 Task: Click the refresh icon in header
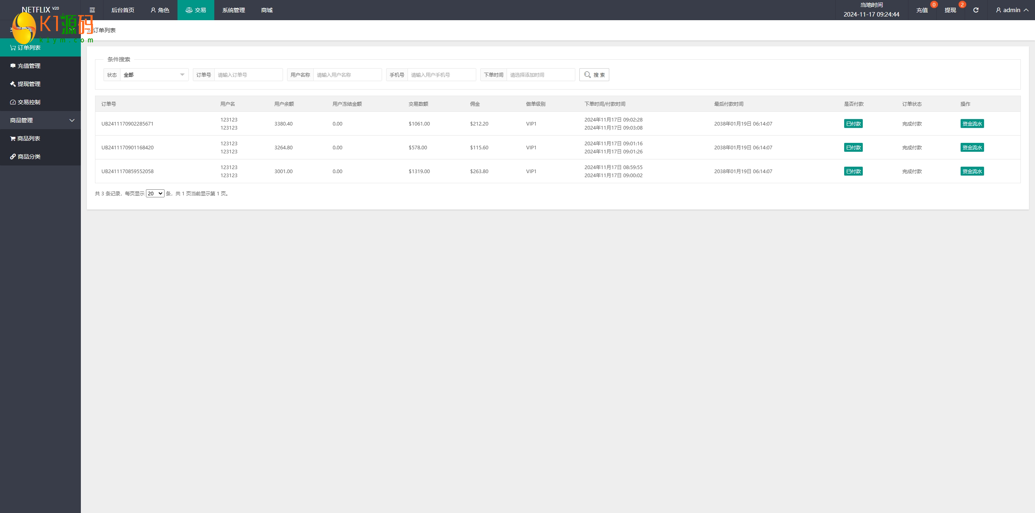click(976, 10)
